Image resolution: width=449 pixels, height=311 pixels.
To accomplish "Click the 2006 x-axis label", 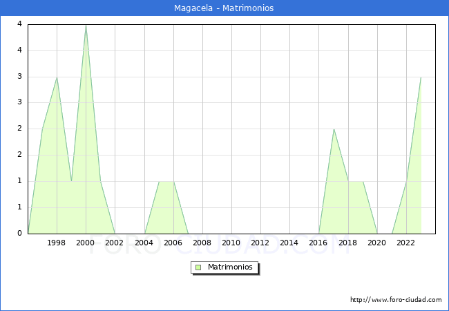I will pos(173,243).
